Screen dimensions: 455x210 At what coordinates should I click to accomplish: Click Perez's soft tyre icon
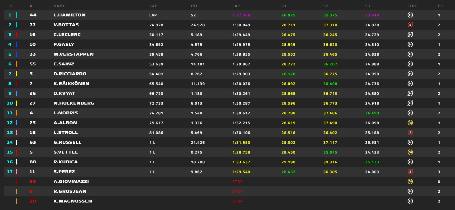click(x=410, y=172)
